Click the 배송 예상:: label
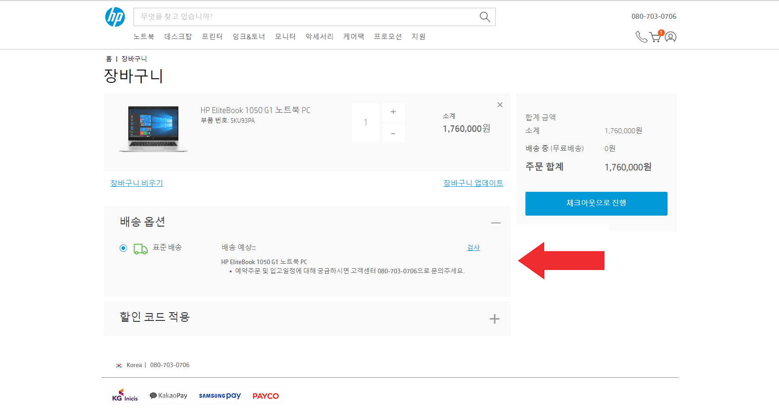The height and width of the screenshot is (412, 779). [238, 248]
